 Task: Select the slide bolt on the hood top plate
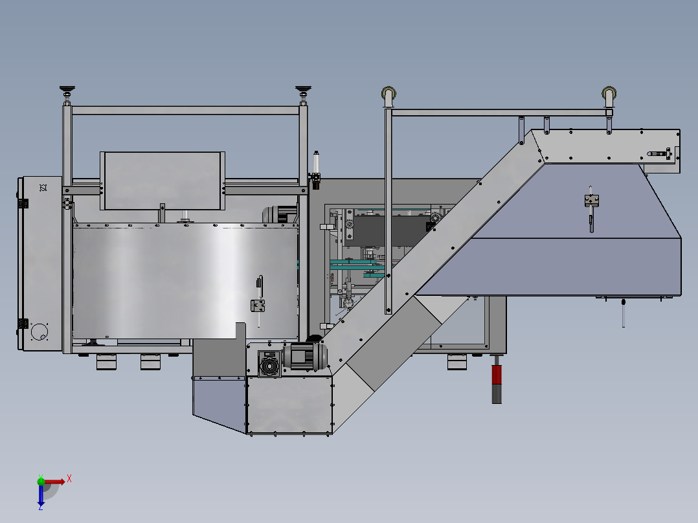660,153
